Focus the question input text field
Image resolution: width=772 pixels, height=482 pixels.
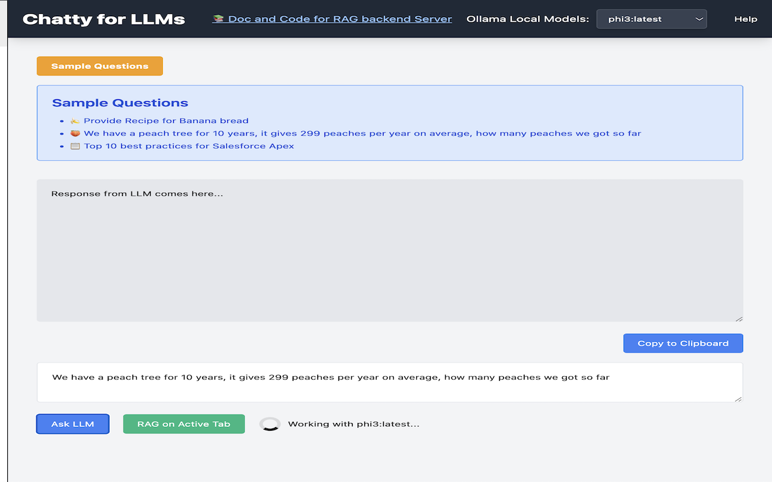click(390, 382)
